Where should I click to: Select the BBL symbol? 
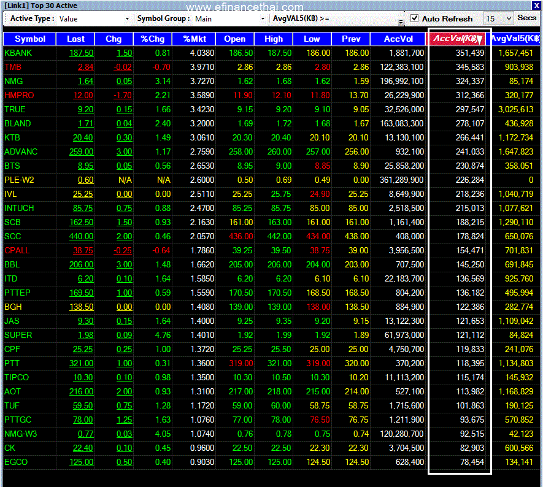pyautogui.click(x=12, y=265)
